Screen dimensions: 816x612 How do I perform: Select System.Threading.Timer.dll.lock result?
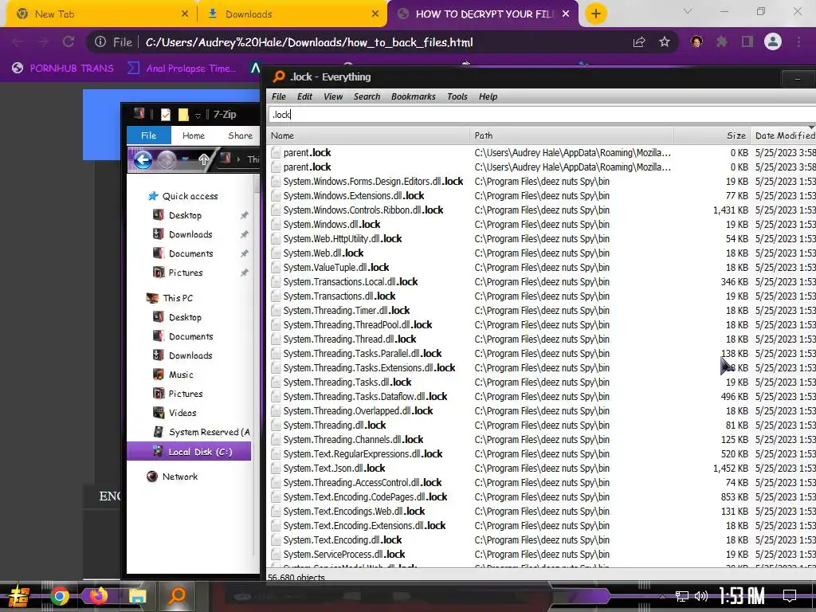click(346, 310)
